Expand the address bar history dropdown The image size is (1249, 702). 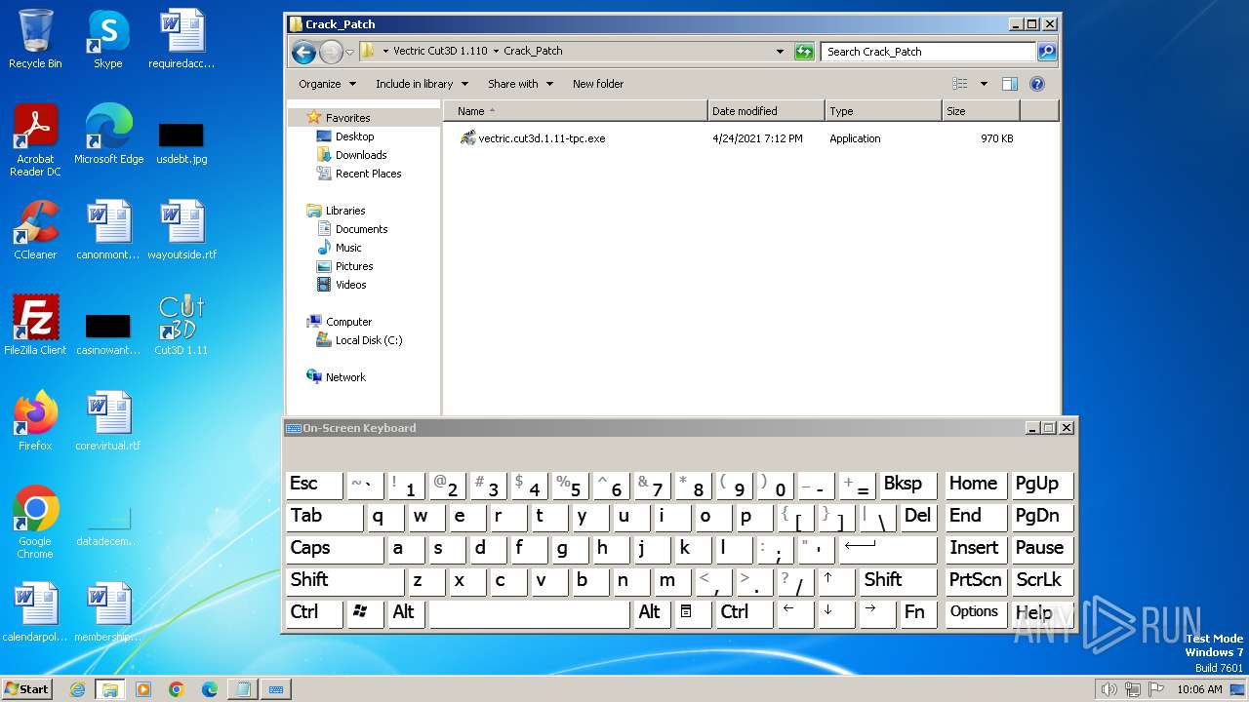780,52
